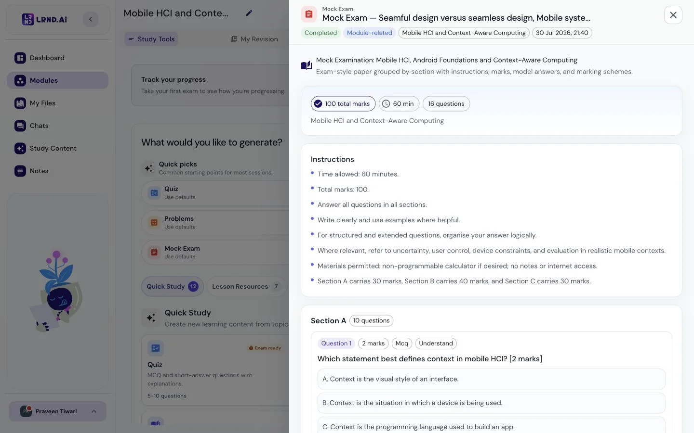This screenshot has height=433, width=694.
Task: Click the Quiz quick pick icon
Action: (154, 193)
